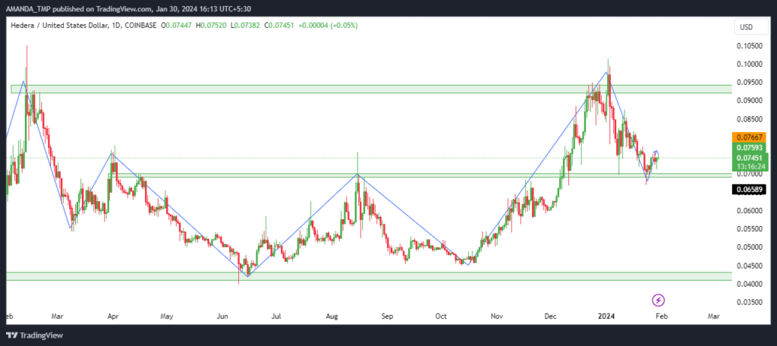Click the 13:16:24 countdown timer label

(x=749, y=166)
